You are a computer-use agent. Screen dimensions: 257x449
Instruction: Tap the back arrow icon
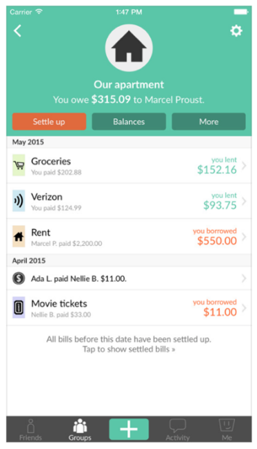point(17,31)
